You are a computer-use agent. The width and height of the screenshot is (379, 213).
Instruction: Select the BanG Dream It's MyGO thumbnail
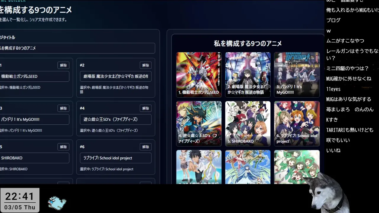point(297,75)
